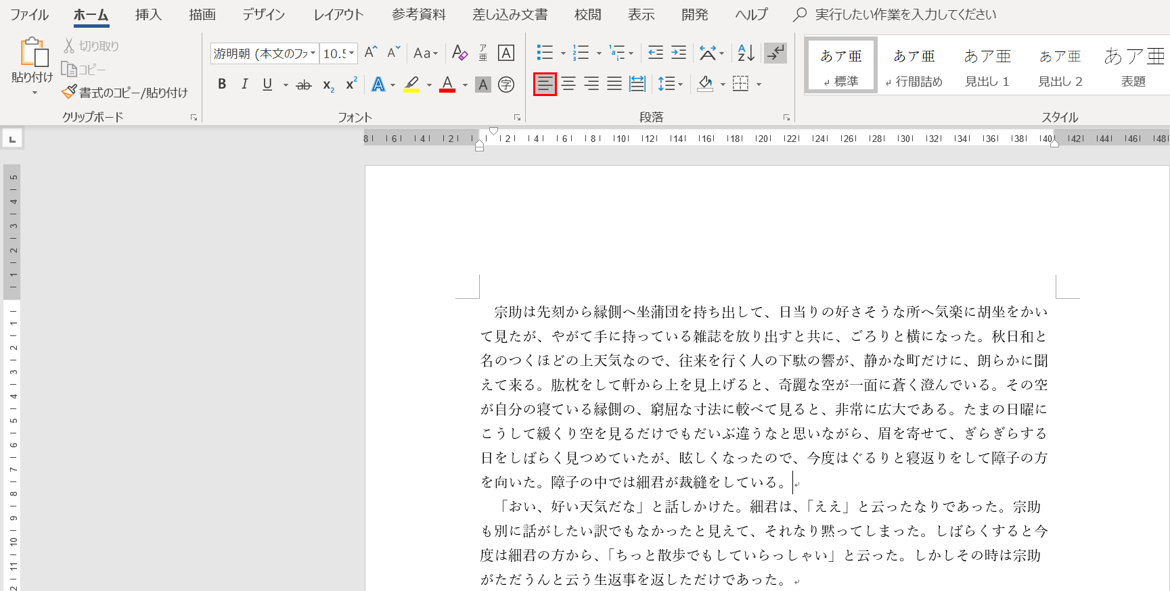Click the Paste (貼り付け) clipboard icon

(x=32, y=53)
